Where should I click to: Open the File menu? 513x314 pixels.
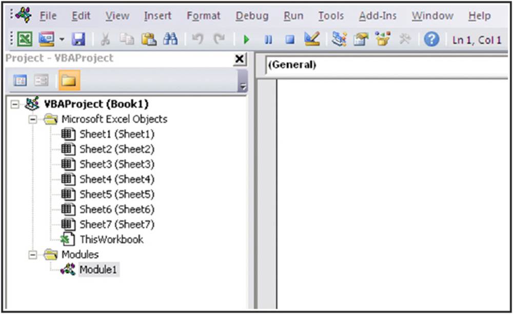[x=48, y=16]
